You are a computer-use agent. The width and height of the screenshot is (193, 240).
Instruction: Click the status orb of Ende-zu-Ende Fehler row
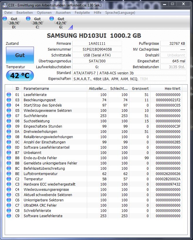click(x=9, y=158)
